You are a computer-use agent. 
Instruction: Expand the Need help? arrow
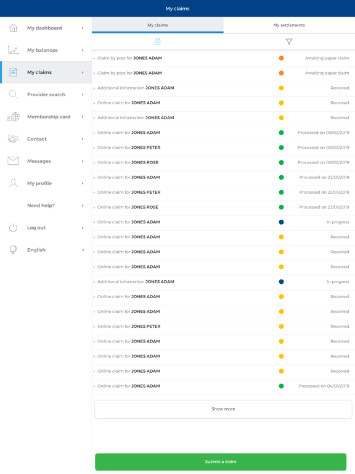coord(83,206)
